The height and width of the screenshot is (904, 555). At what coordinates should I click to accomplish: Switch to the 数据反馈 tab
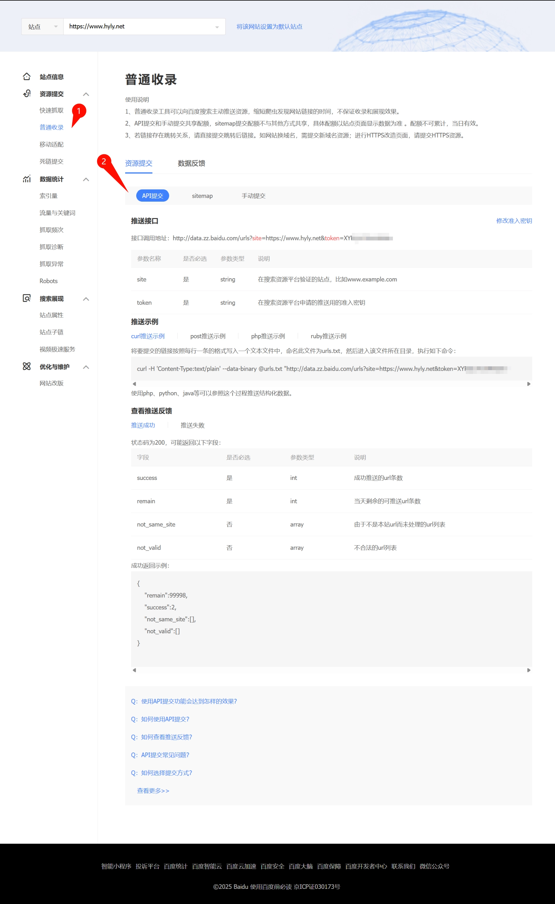tap(191, 163)
